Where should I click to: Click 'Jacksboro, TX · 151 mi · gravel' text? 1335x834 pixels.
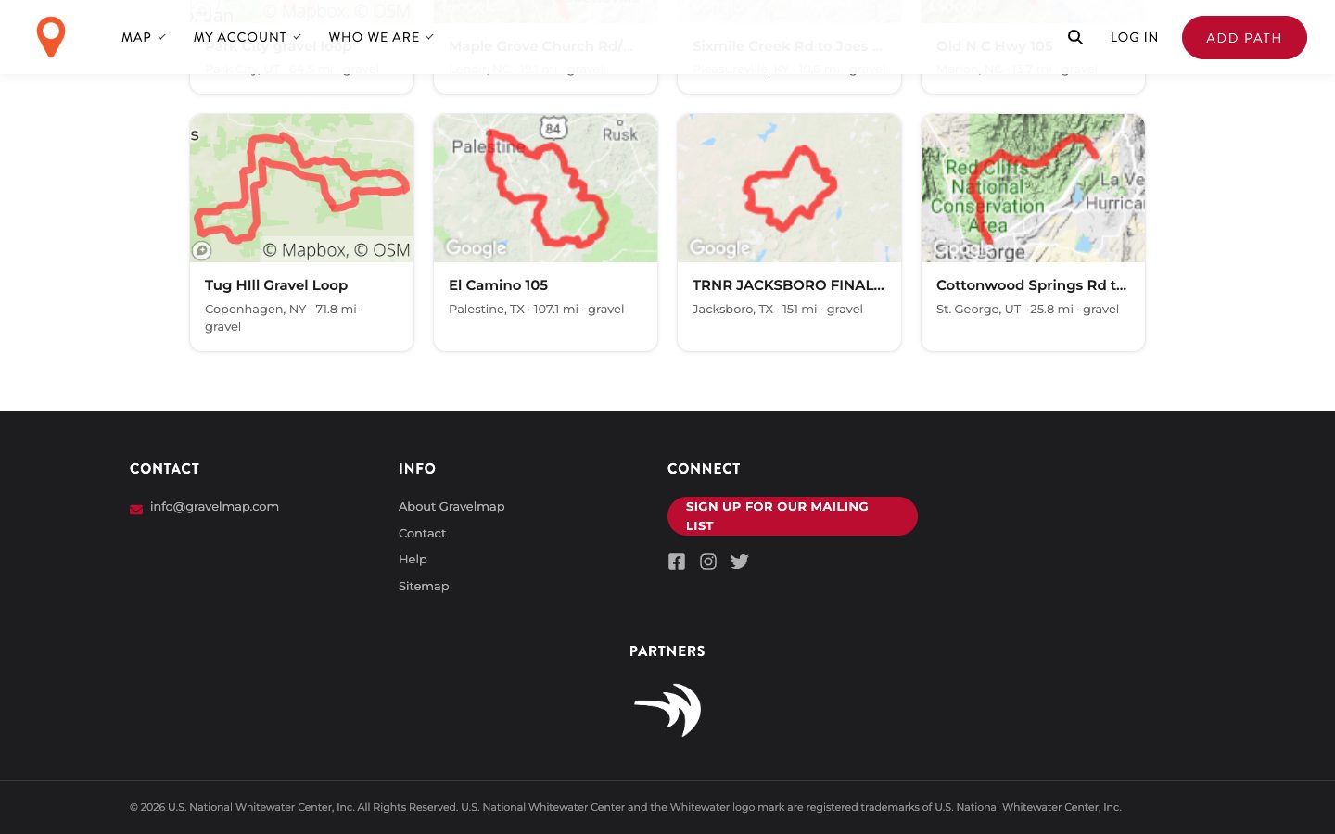tap(777, 309)
